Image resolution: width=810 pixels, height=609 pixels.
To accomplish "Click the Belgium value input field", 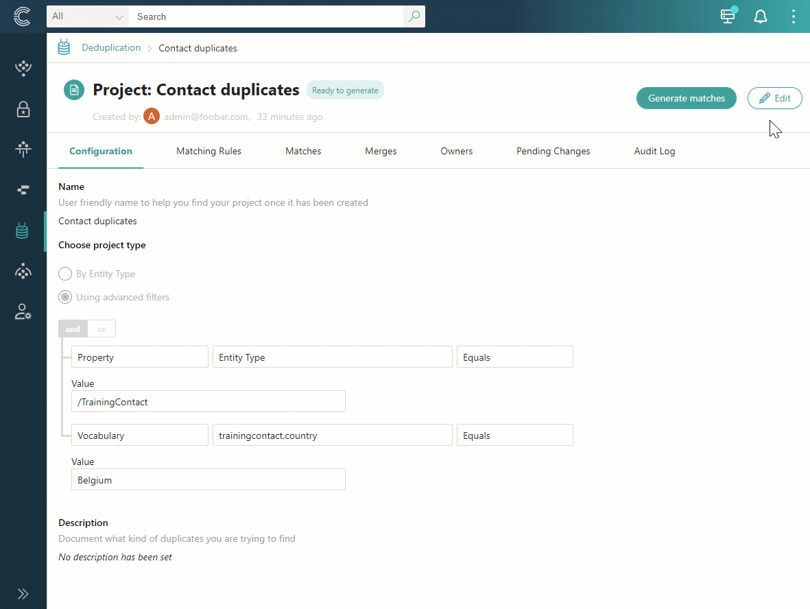I will tap(208, 480).
